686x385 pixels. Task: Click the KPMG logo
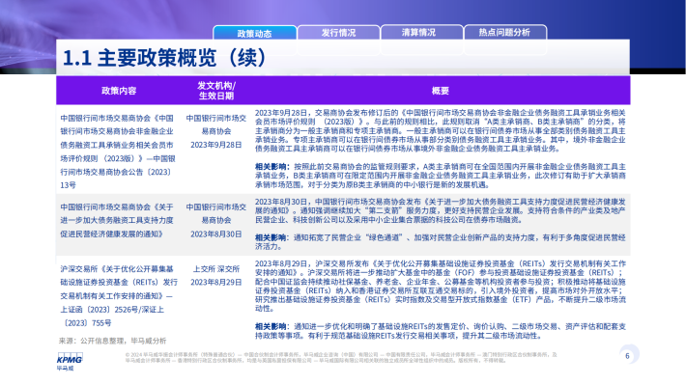(70, 361)
